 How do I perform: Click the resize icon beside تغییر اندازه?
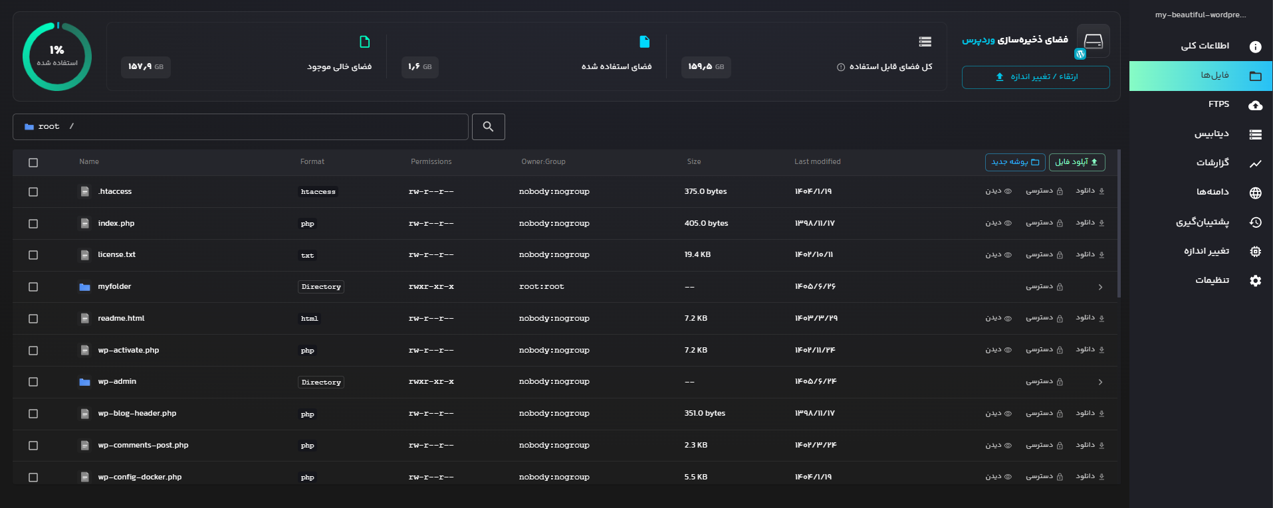(x=1255, y=252)
